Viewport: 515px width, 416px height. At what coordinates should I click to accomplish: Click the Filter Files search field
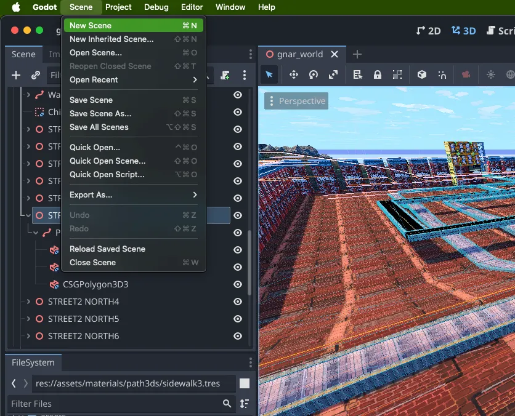[115, 404]
